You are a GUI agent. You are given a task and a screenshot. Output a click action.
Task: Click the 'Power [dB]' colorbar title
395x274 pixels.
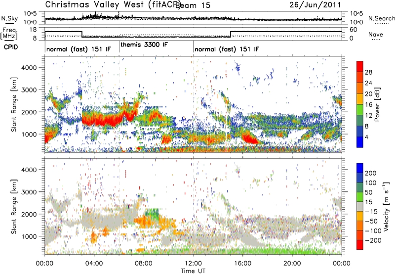pos(377,104)
